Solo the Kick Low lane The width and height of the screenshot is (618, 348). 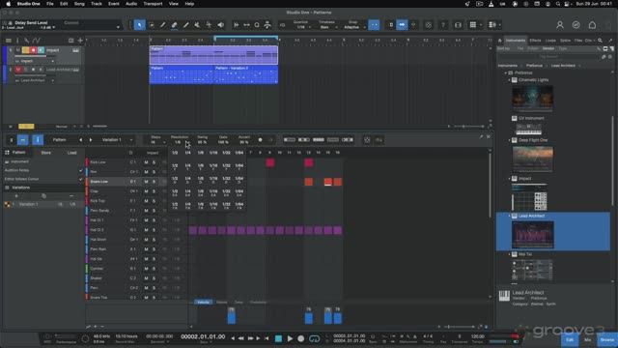point(154,162)
